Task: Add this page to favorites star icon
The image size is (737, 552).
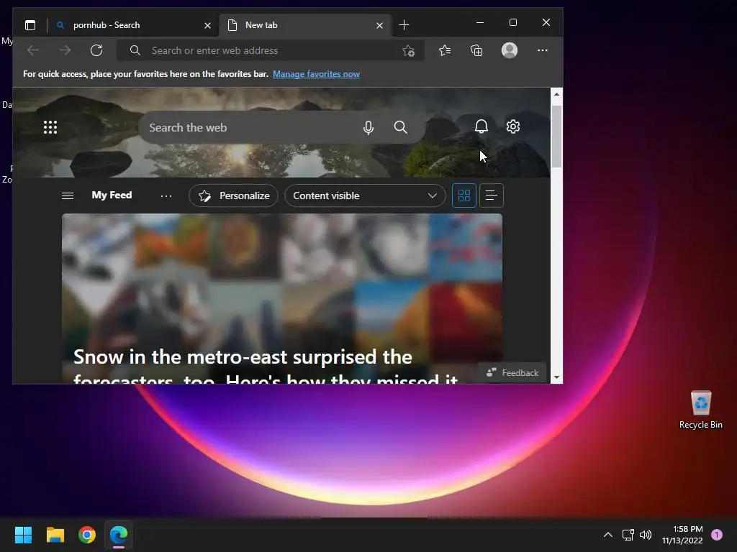Action: click(409, 51)
